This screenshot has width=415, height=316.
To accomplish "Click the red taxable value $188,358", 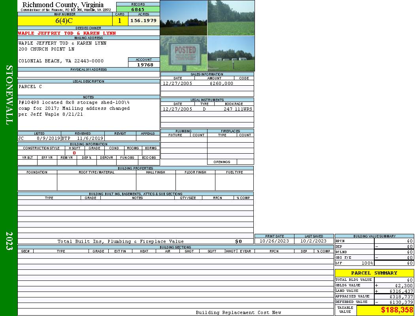I will [x=396, y=310].
